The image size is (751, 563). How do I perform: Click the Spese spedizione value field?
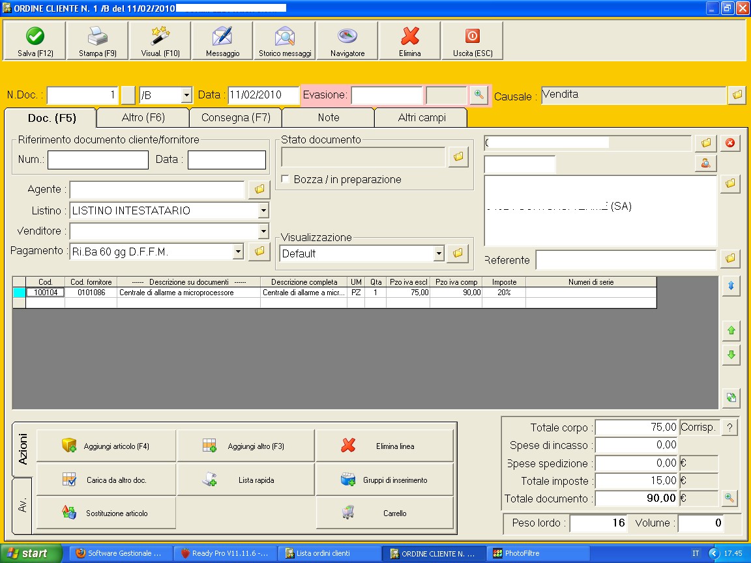pos(636,463)
